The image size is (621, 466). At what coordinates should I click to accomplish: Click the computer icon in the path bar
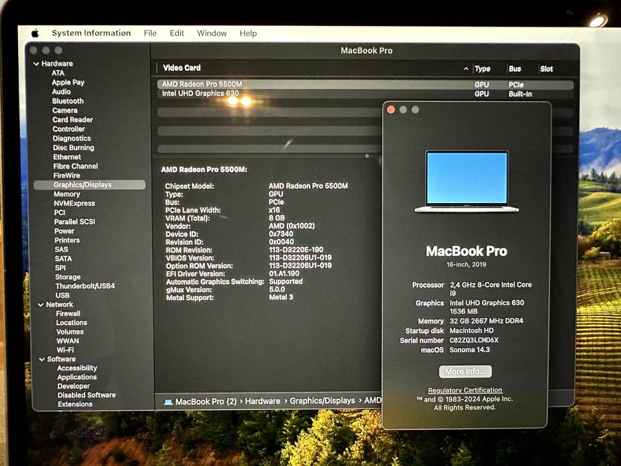click(168, 402)
